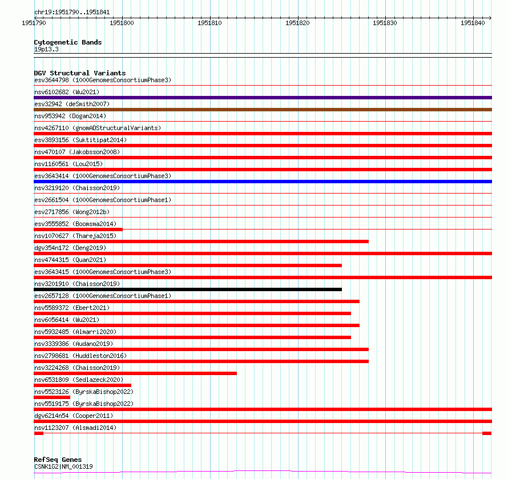Click ruler position 1951810
Screen dimensions: 508x479
tap(209, 23)
